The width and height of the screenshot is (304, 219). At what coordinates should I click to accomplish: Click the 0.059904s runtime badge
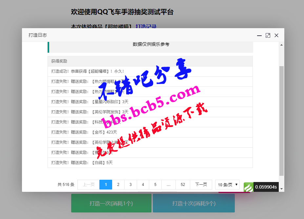click(266, 187)
